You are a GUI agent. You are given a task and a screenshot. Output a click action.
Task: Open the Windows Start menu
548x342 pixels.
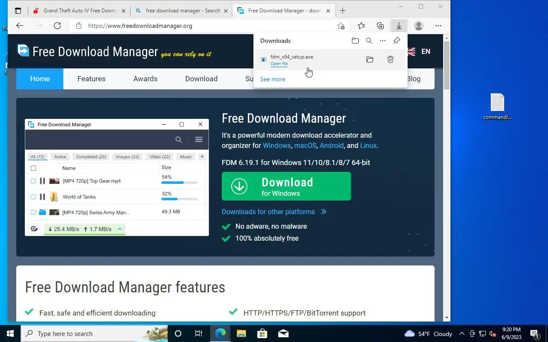coord(10,333)
